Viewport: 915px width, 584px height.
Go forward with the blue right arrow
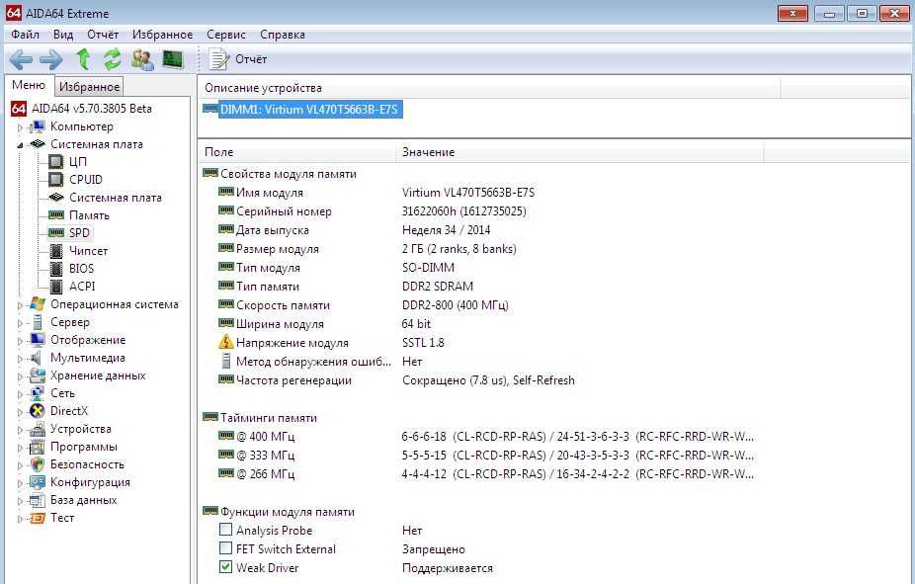pos(51,59)
